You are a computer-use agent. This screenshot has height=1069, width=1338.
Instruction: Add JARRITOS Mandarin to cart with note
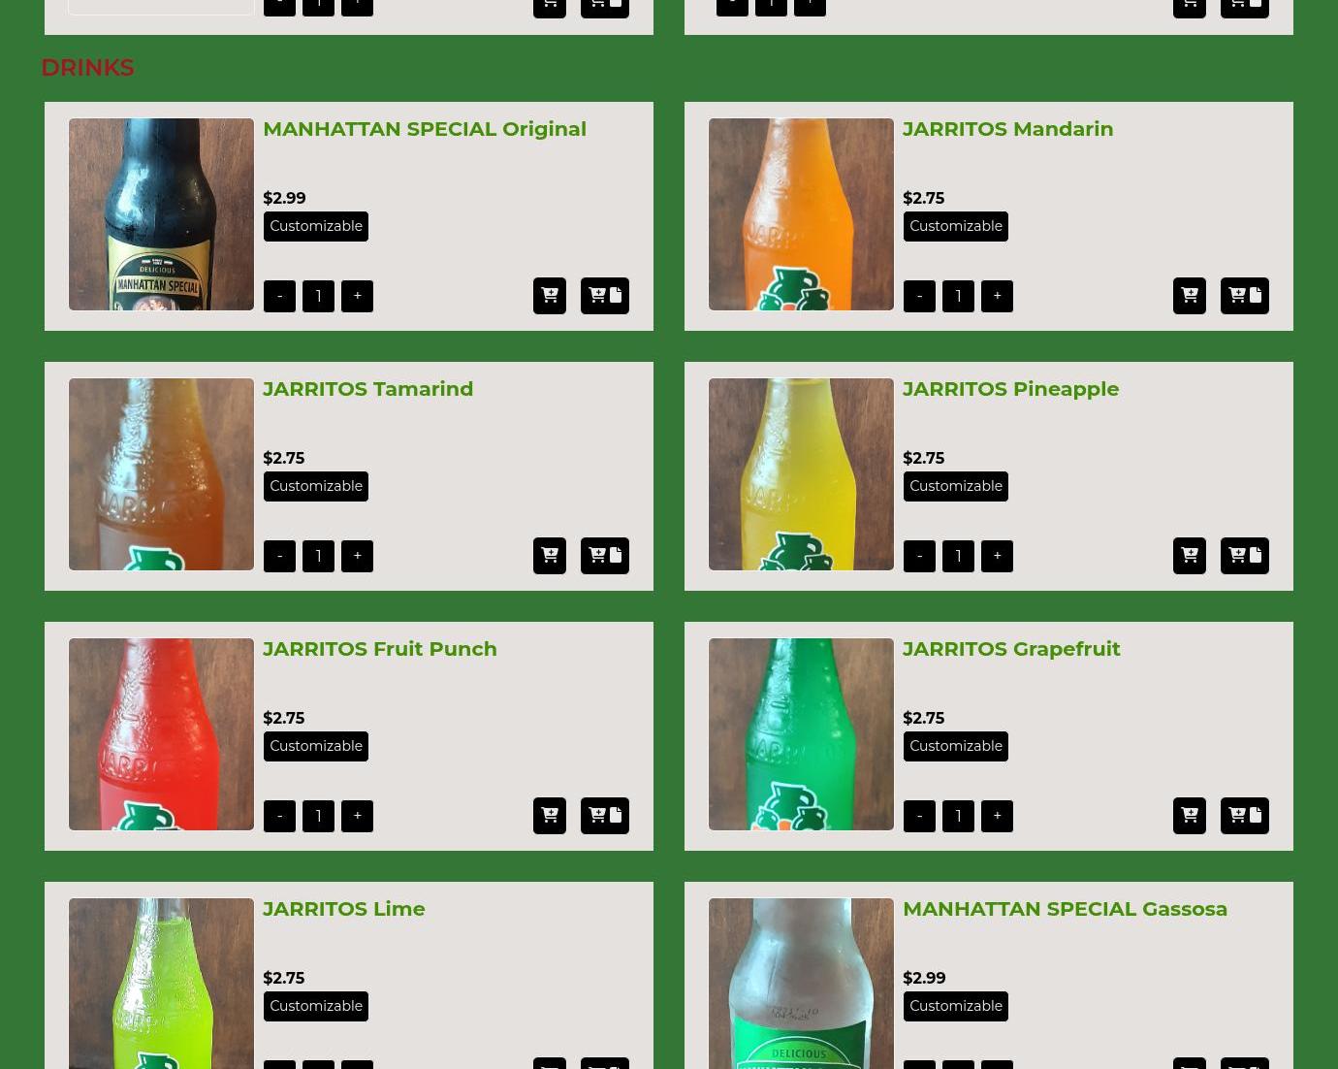coord(1244,296)
